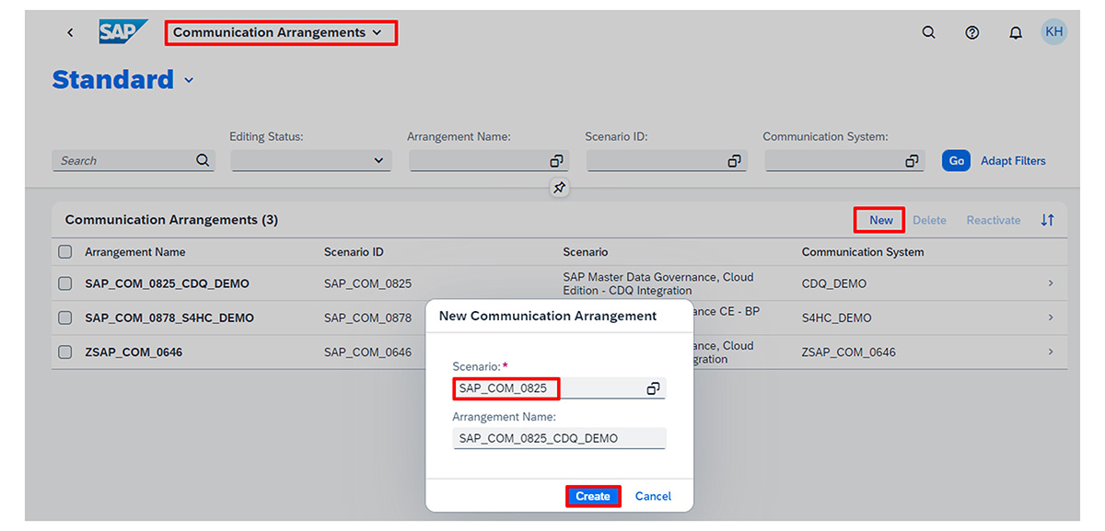This screenshot has width=1105, height=531.
Task: Select SAP_COM_0825_CDQ_DEMO arrangement name in table
Action: (x=167, y=283)
